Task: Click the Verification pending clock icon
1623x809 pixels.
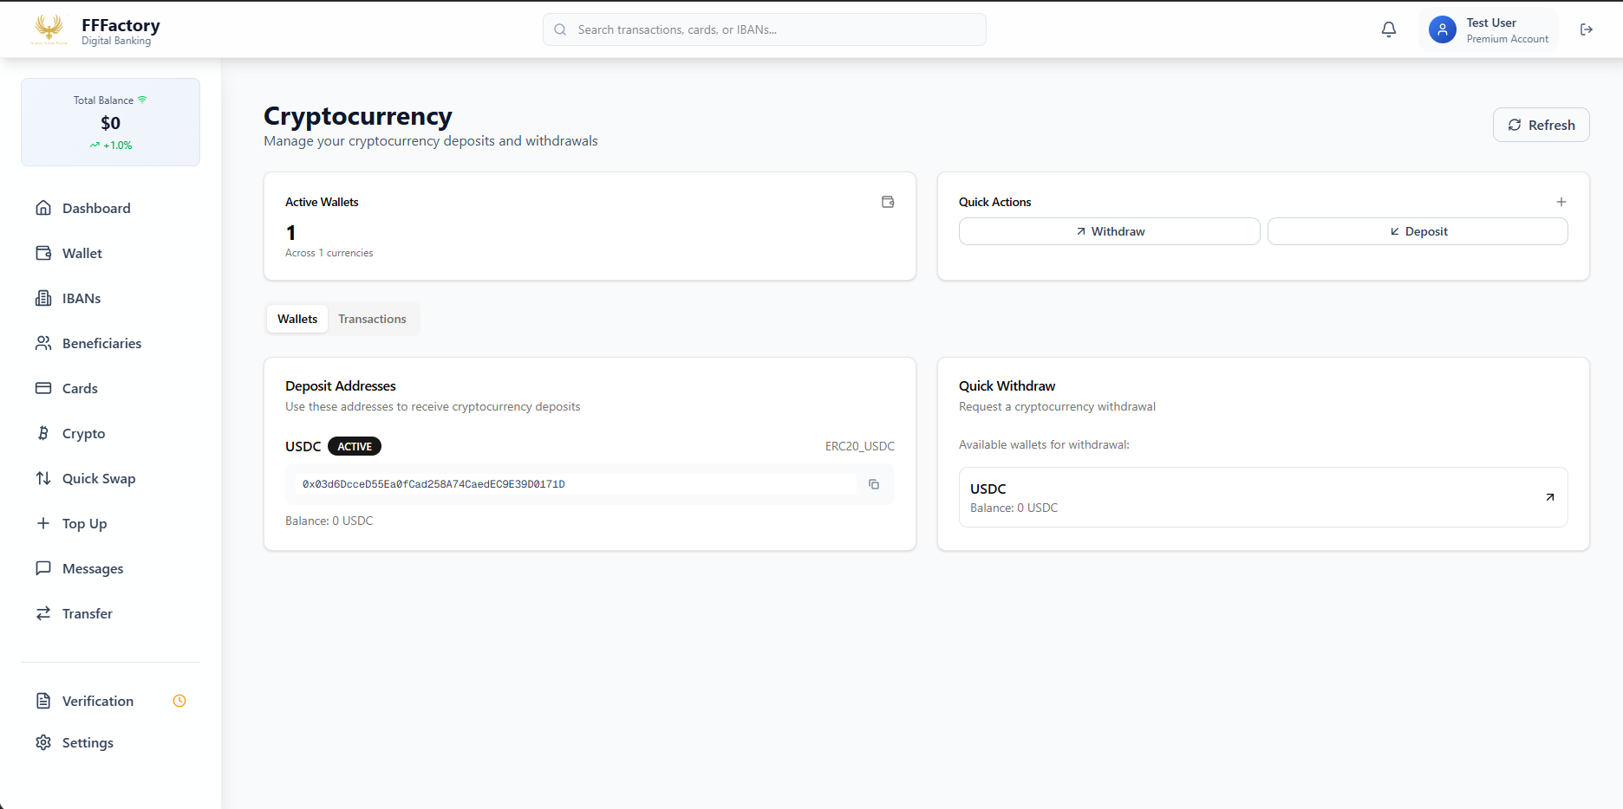Action: [179, 701]
